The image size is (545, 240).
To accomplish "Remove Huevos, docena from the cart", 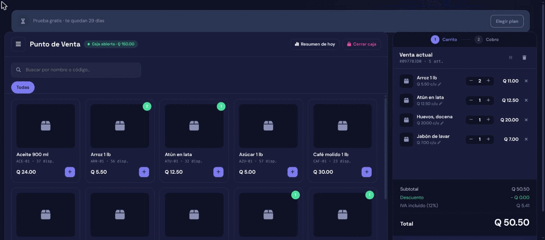I will click(x=526, y=120).
